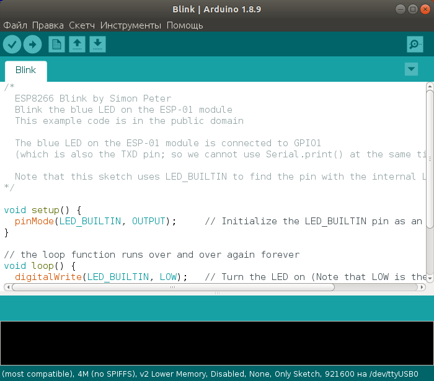The width and height of the screenshot is (434, 381).
Task: Minimize the Arduino window
Action: (401, 9)
